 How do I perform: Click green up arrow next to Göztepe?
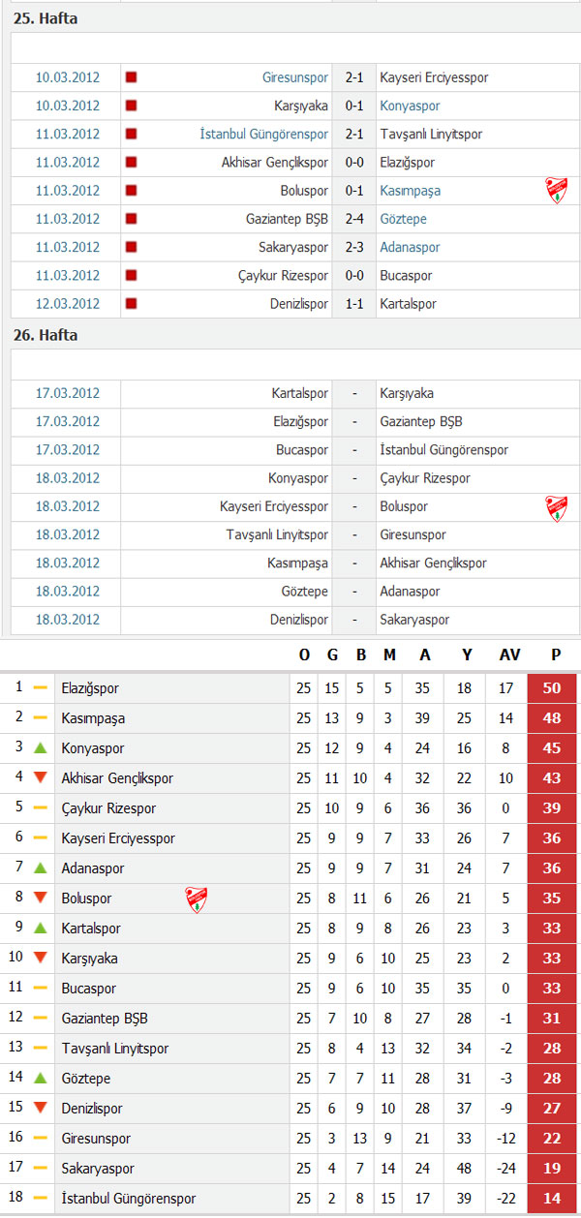click(40, 1078)
